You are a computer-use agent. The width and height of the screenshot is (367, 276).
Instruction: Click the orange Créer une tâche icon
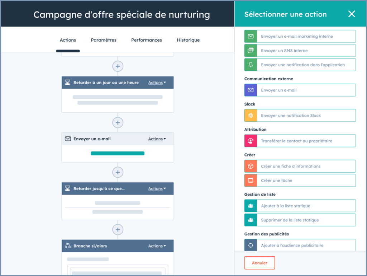click(x=251, y=181)
